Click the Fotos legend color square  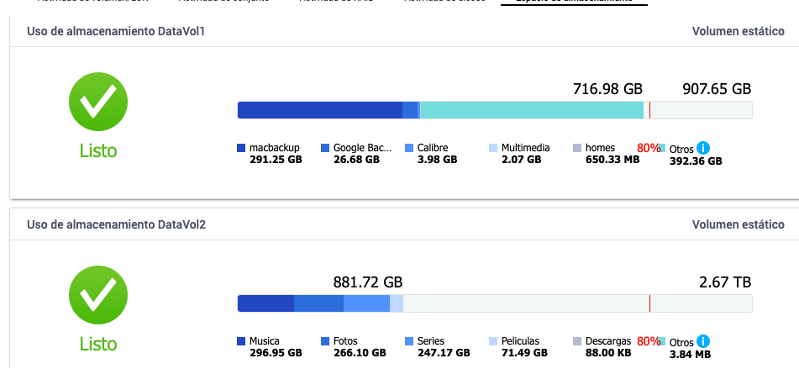point(325,341)
